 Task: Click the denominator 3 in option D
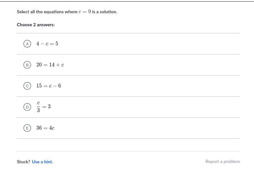(38, 110)
